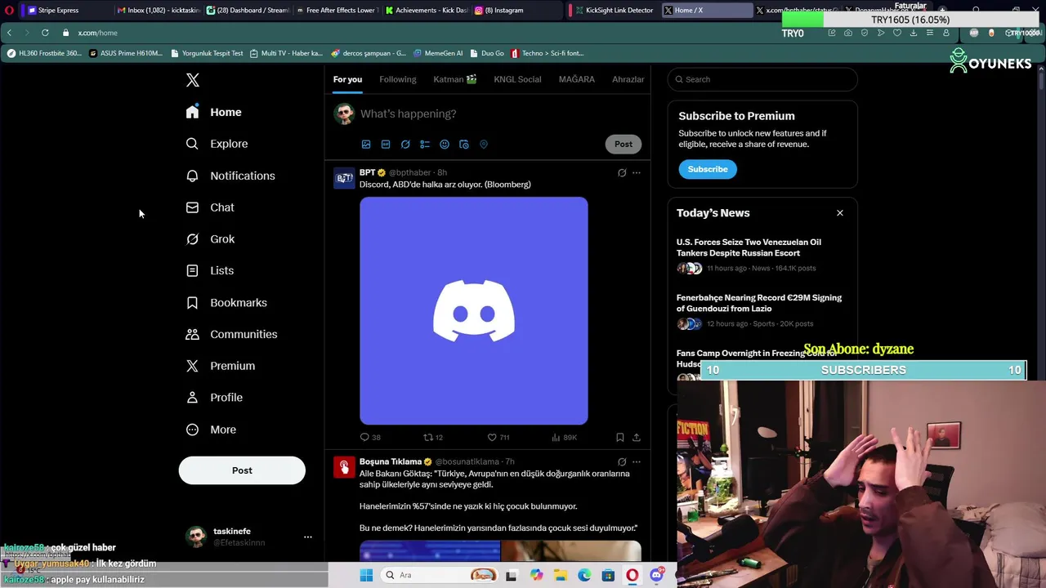Schedule the post
This screenshot has height=588, width=1046.
pos(464,145)
